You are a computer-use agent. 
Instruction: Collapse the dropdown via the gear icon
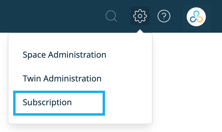coord(140,16)
